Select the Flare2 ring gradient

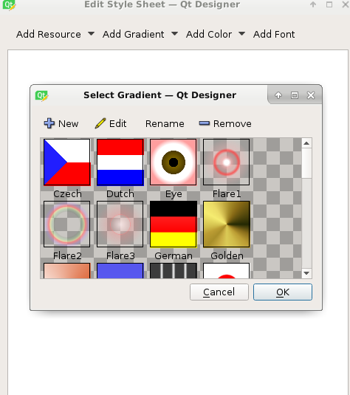(x=66, y=224)
